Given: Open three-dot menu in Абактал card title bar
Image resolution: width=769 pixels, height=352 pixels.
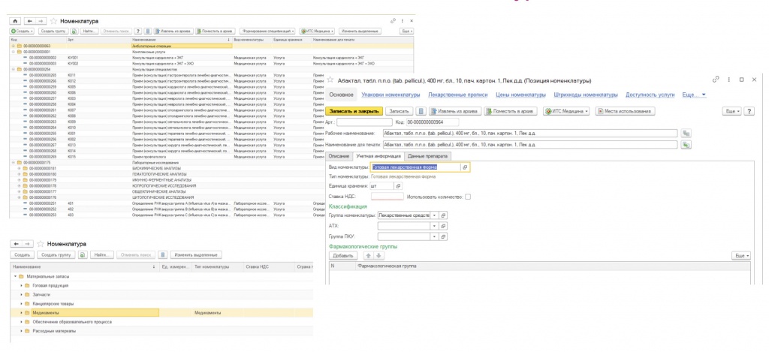Looking at the screenshot, I should (x=729, y=80).
